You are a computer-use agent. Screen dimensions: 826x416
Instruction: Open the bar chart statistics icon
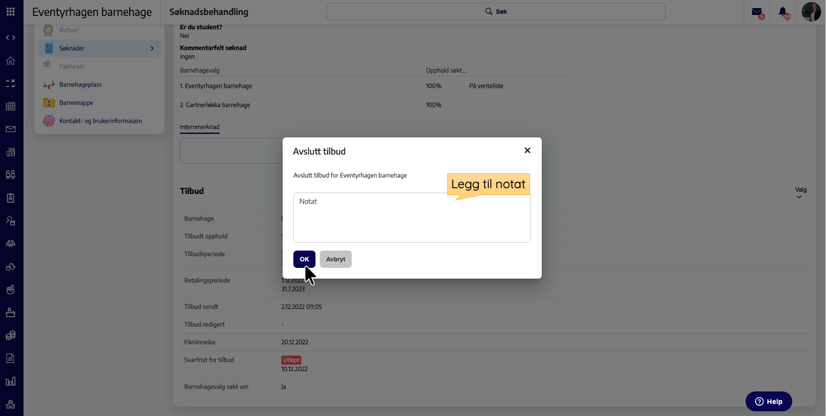pos(11,381)
